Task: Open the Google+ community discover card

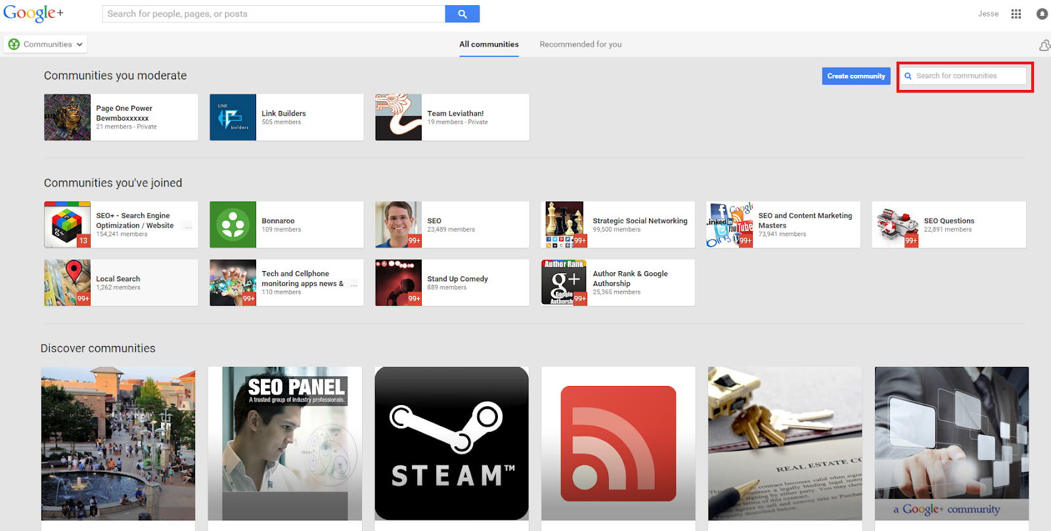Action: (x=952, y=444)
